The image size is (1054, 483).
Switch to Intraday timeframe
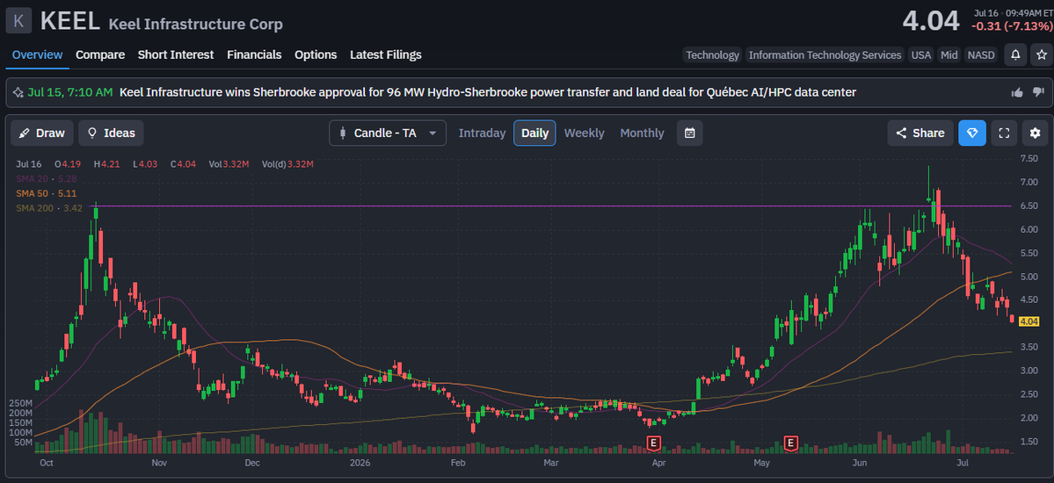482,133
